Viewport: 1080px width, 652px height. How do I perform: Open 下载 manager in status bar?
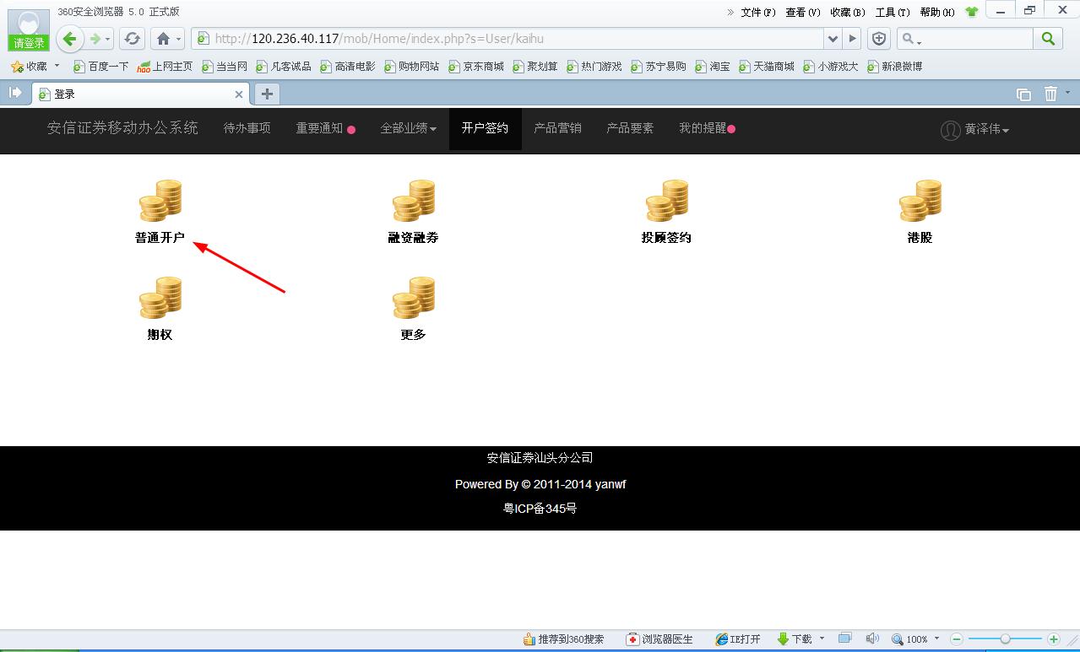coord(794,639)
